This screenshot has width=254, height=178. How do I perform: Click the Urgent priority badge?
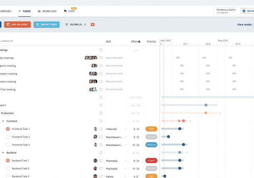pos(151,160)
